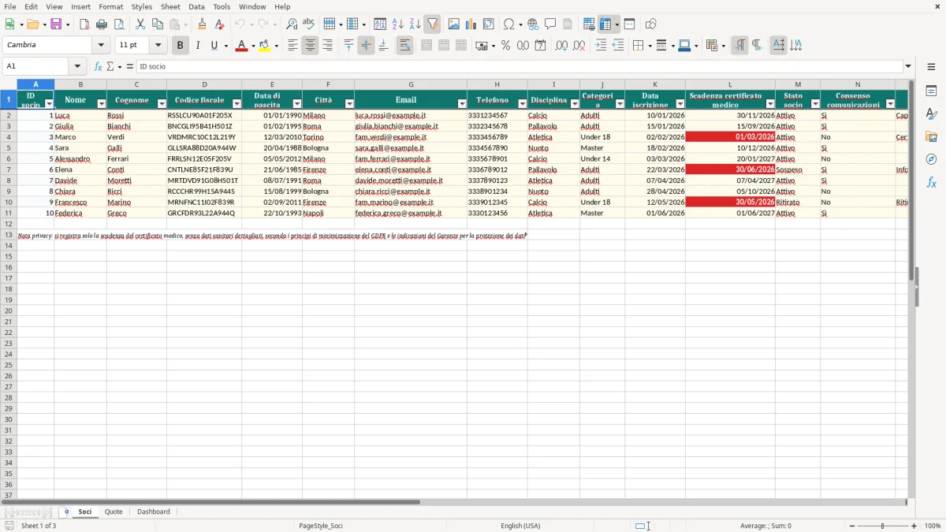Viewport: 946px width, 532px height.
Task: Toggle print preview
Action: click(119, 24)
